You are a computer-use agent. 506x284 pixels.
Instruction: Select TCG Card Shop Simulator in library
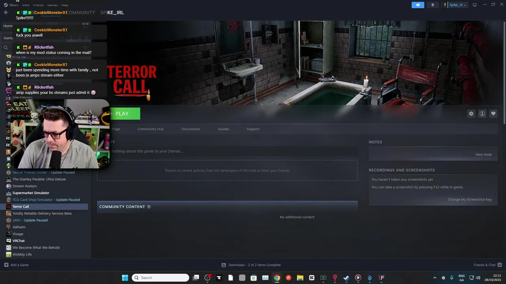pyautogui.click(x=46, y=200)
